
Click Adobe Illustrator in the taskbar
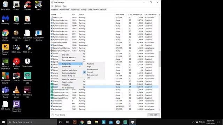75,122
